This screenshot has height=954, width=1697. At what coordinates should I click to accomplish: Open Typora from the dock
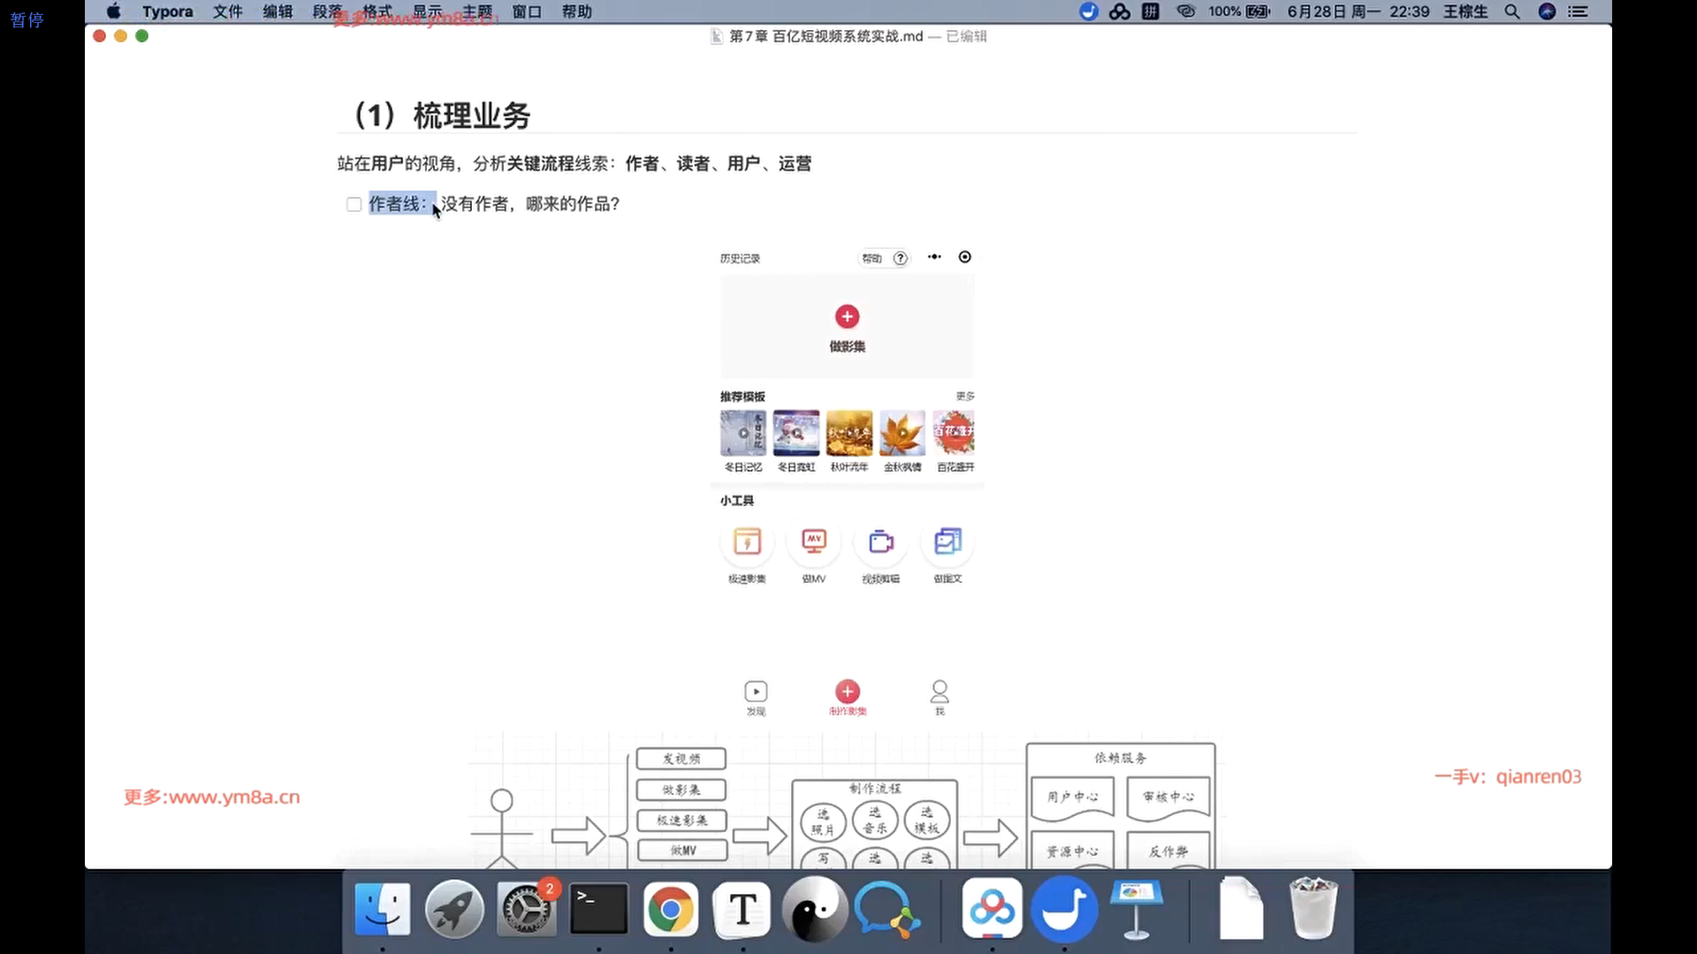click(x=742, y=909)
